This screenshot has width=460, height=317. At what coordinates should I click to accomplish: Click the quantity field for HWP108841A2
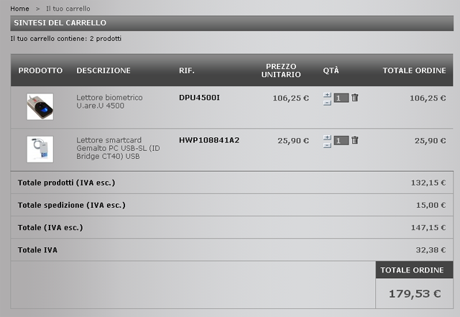(x=341, y=140)
